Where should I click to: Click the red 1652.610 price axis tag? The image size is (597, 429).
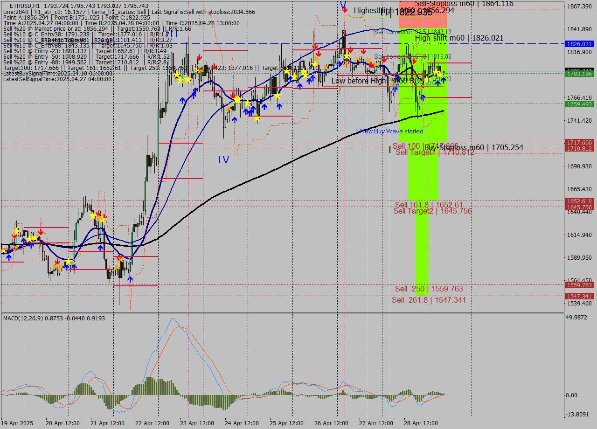[579, 201]
